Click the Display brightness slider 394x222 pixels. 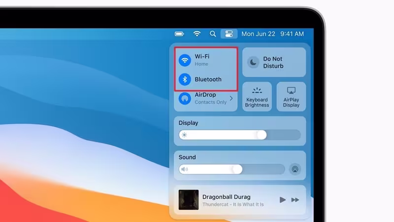pyautogui.click(x=240, y=135)
